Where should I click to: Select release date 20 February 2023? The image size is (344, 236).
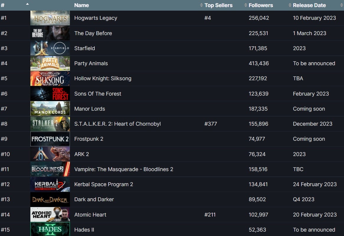coord(315,215)
